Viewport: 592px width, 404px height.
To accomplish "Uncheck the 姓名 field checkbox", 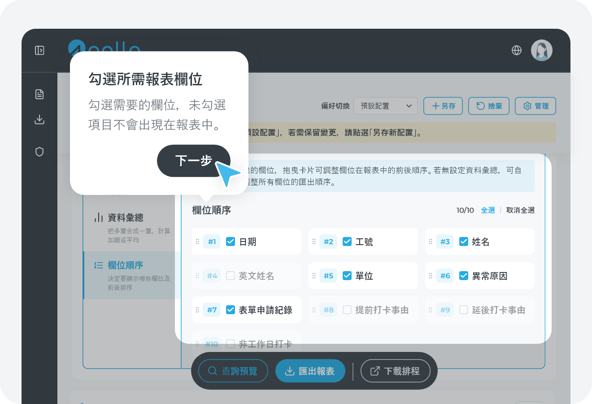I will pos(464,242).
